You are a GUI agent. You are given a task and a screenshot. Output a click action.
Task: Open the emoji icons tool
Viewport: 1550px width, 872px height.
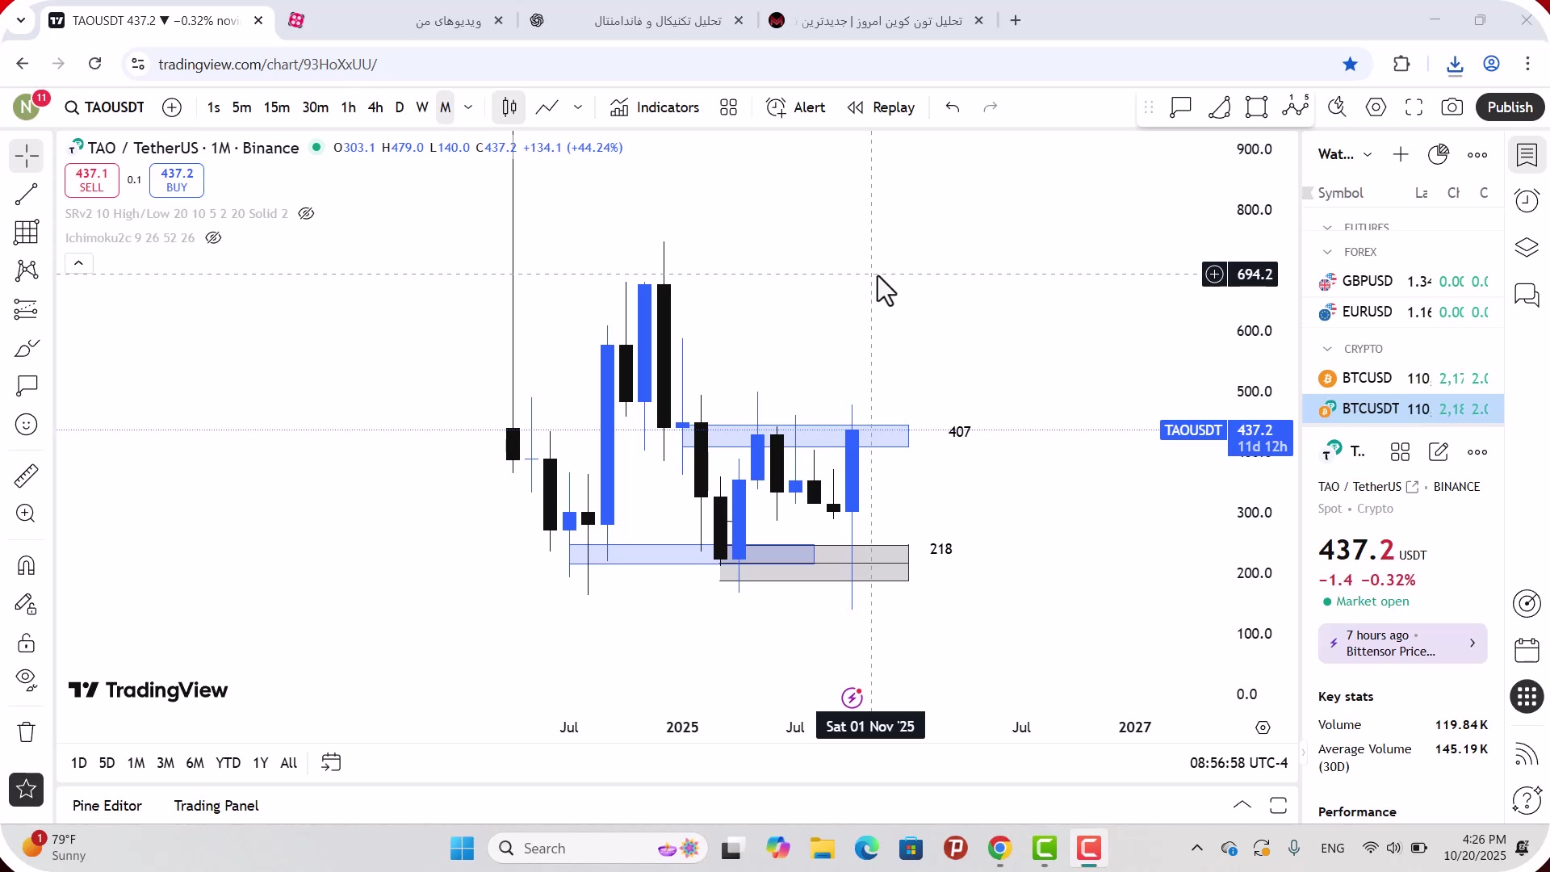[x=26, y=425]
